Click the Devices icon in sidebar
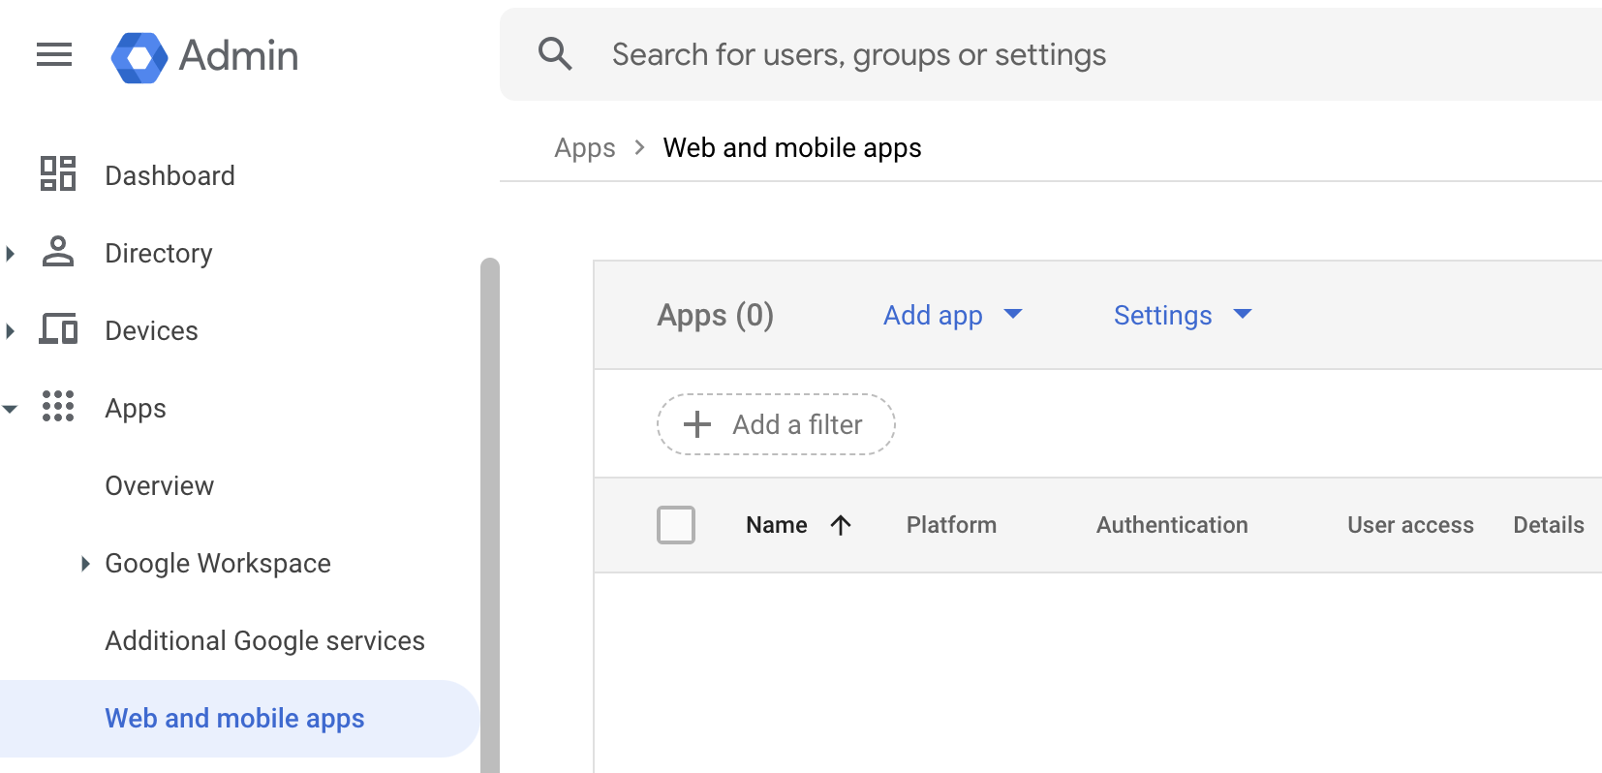Image resolution: width=1602 pixels, height=773 pixels. point(58,329)
